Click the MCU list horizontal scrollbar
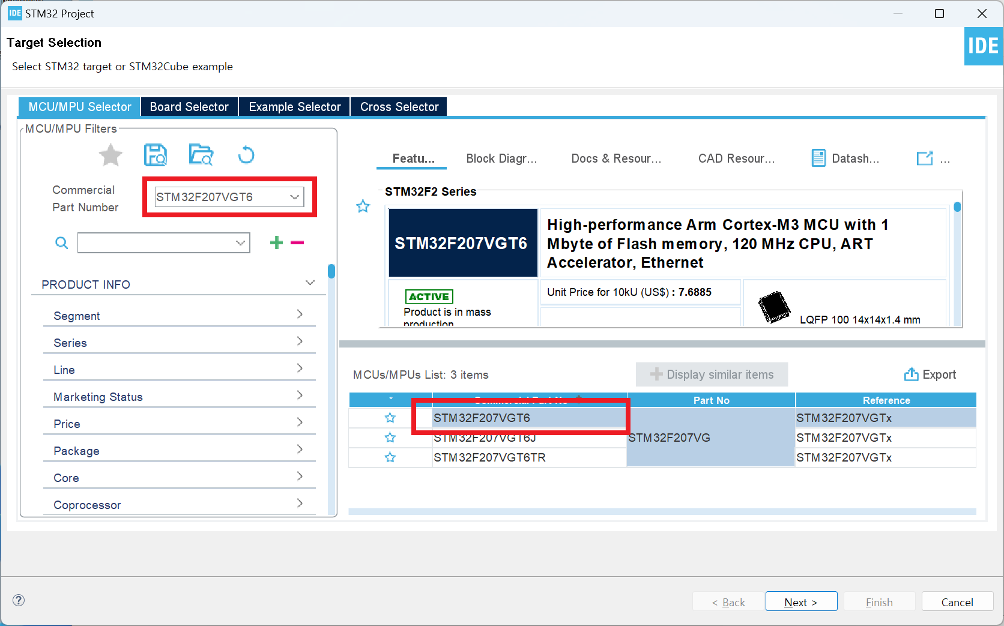 [662, 511]
